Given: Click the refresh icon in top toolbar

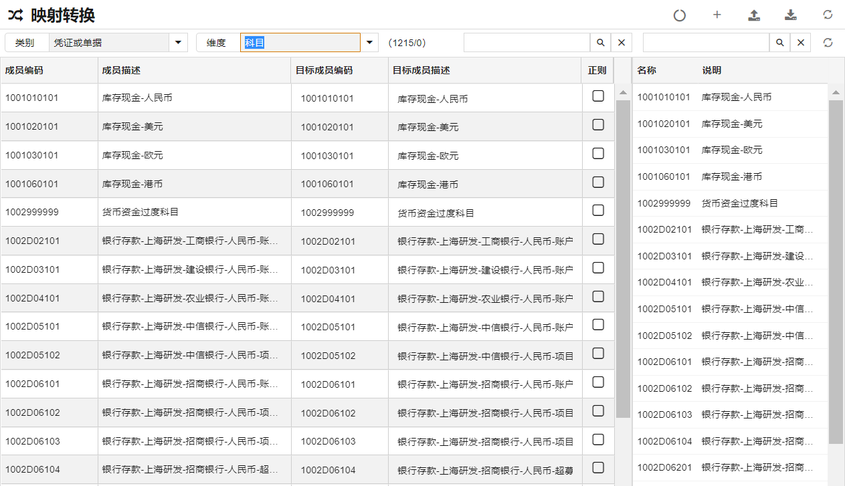Looking at the screenshot, I should (x=828, y=15).
